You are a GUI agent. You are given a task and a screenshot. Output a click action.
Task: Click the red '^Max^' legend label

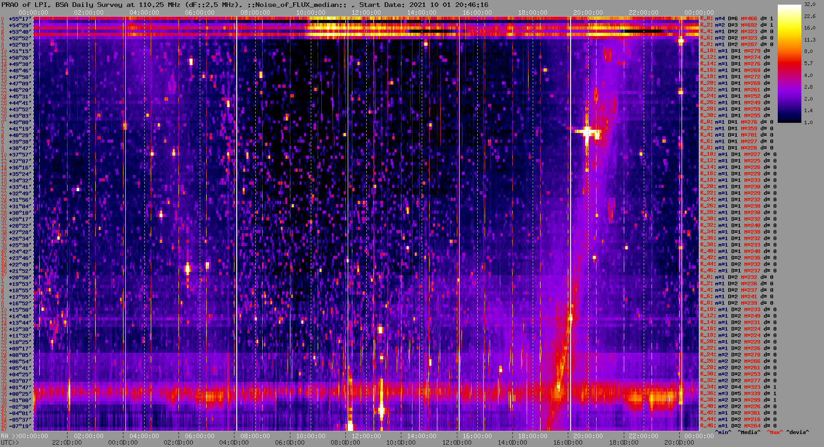pos(774,433)
